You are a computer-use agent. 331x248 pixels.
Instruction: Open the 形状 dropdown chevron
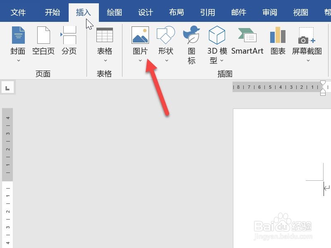(x=165, y=61)
